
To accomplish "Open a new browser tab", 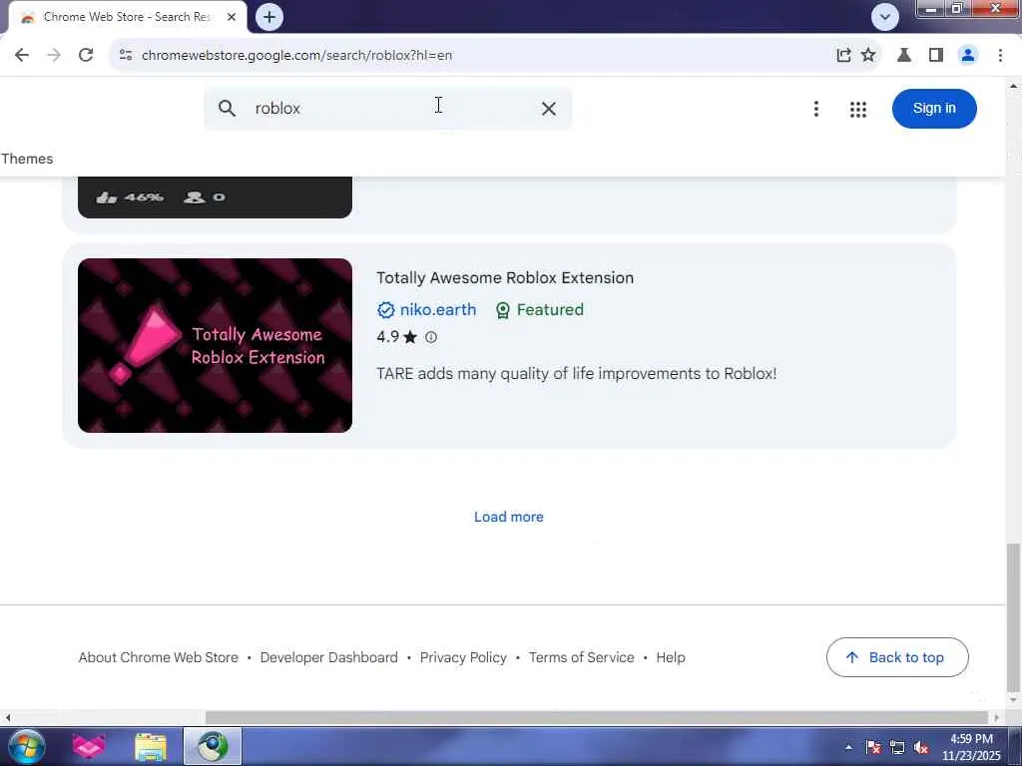I will [x=269, y=17].
